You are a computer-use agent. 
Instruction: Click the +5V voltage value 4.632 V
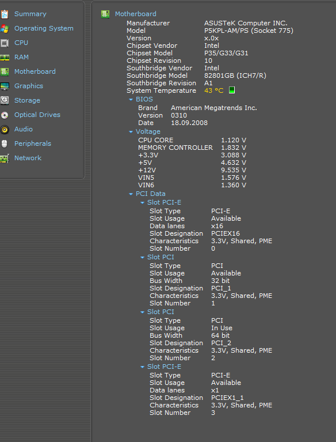234,163
